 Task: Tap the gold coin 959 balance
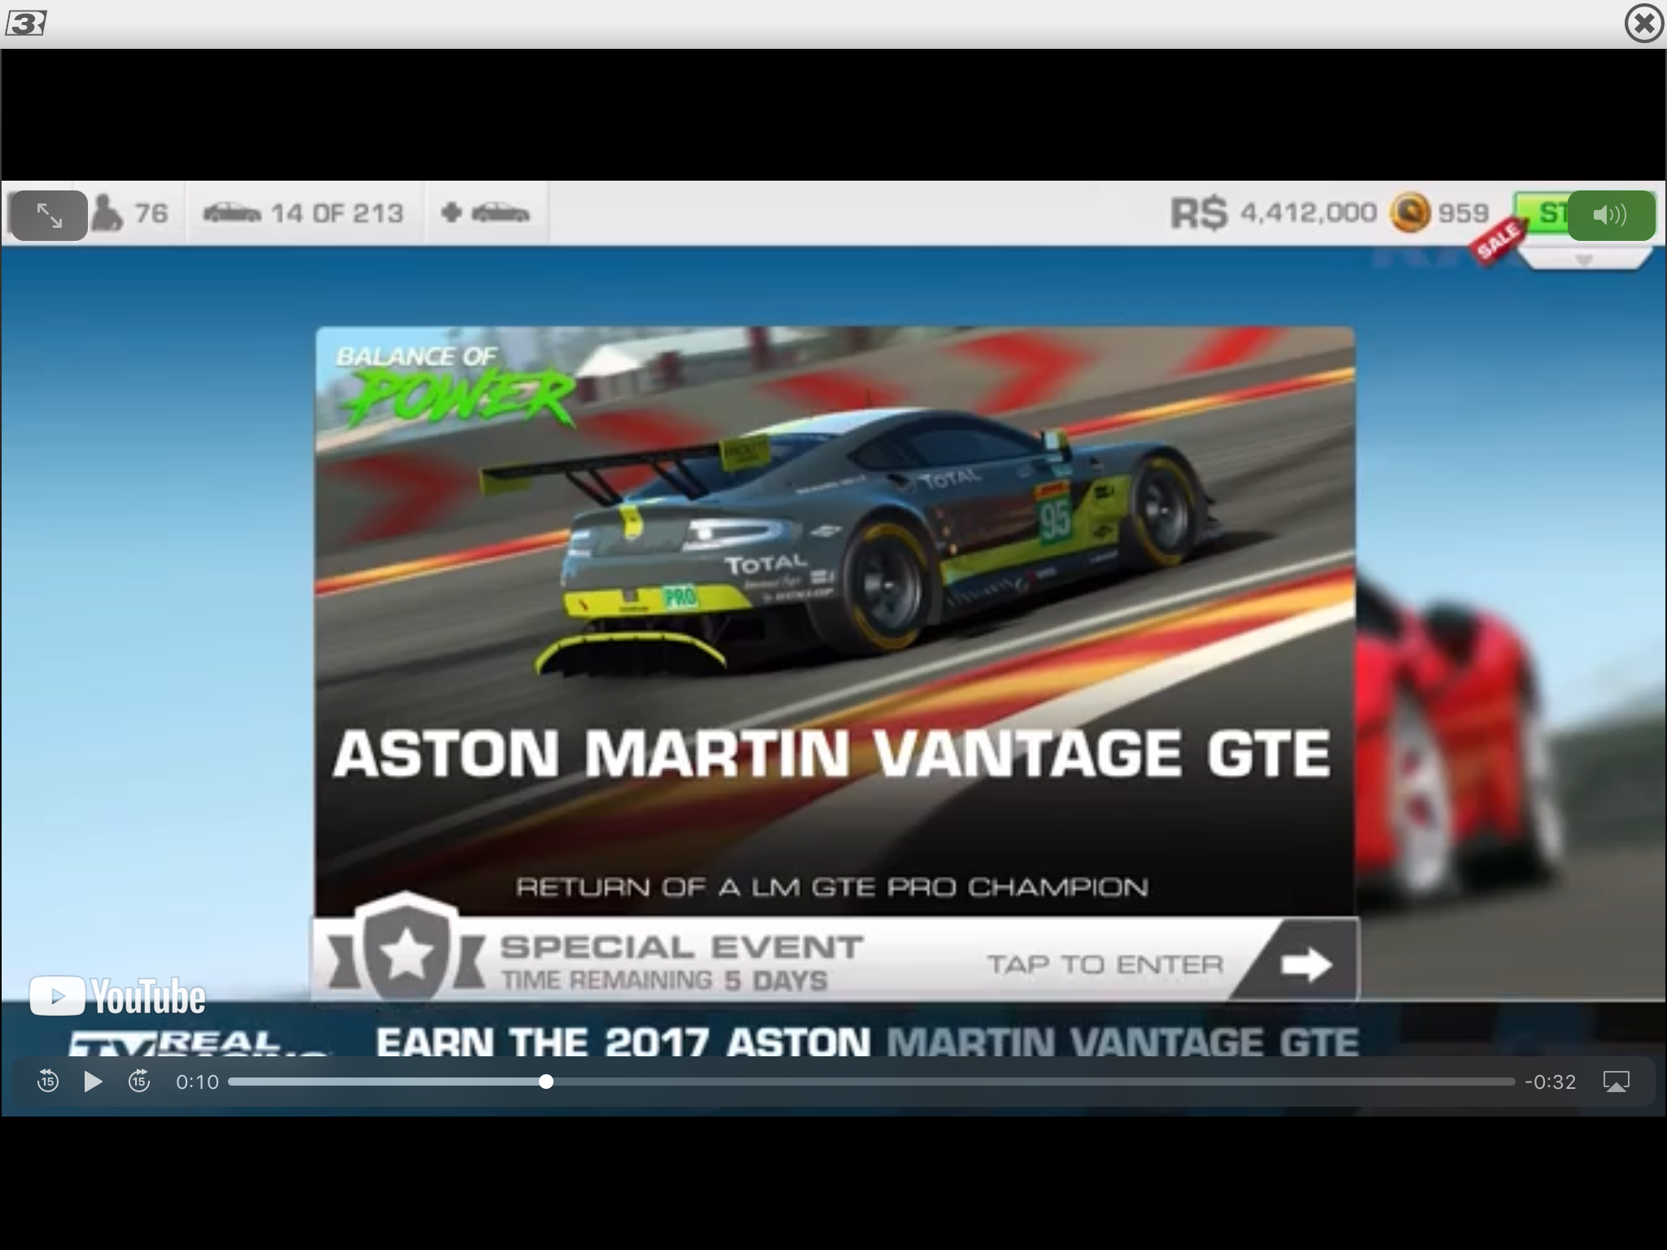(x=1439, y=213)
